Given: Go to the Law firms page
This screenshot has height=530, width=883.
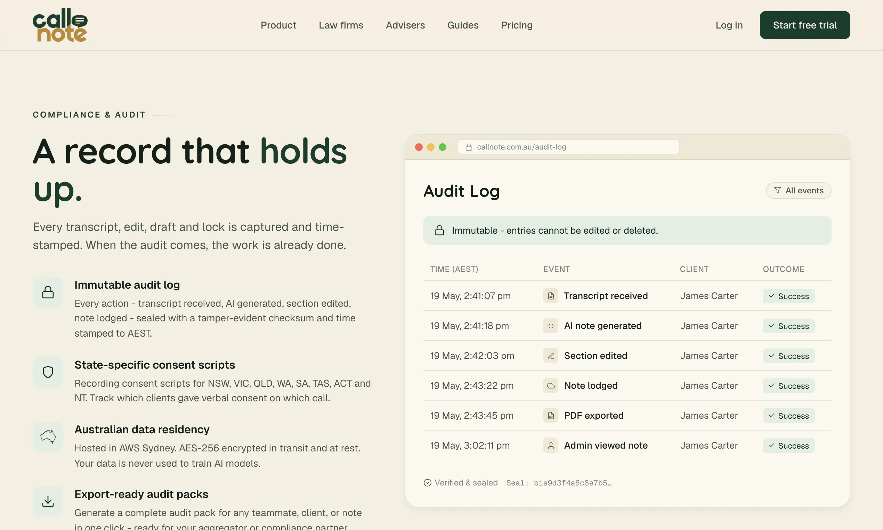Looking at the screenshot, I should coord(341,25).
